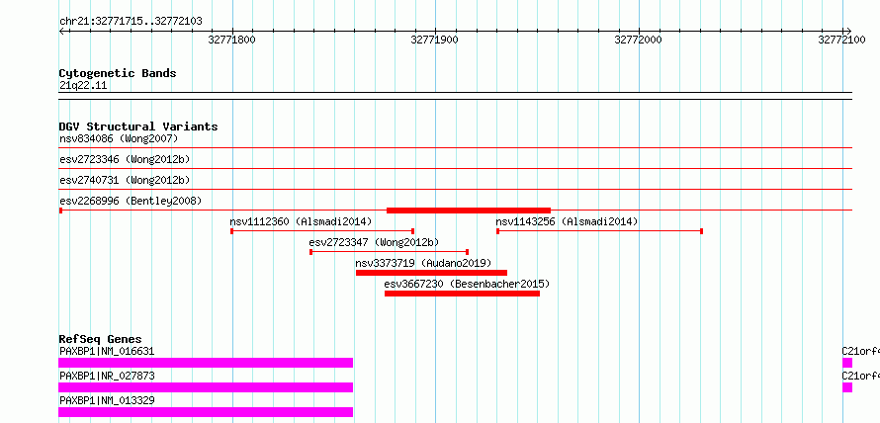Click the magenta PAXBP1 NM_013329 exon bar
This screenshot has height=423, width=880.
pyautogui.click(x=206, y=412)
